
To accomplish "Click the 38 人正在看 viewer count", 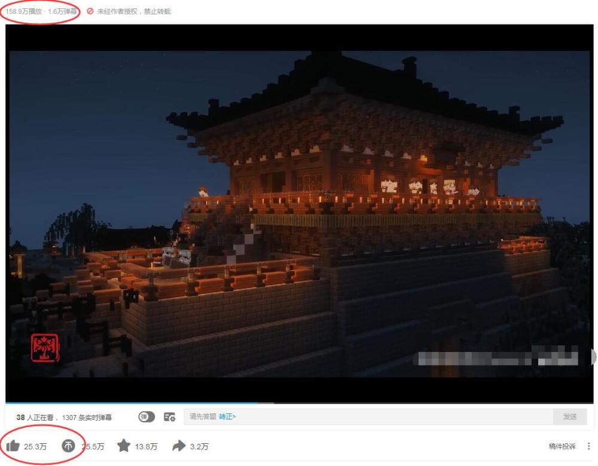I will point(35,417).
